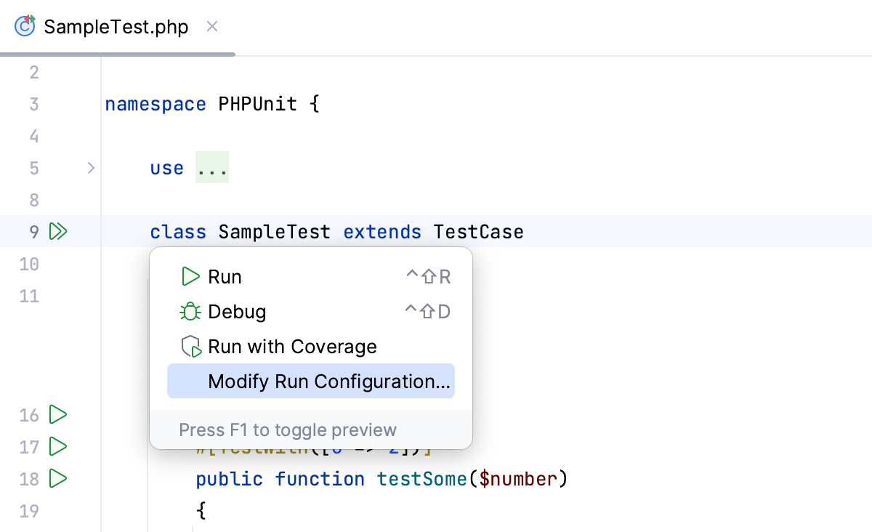Select Run with Coverage option
This screenshot has width=872, height=532.
(291, 346)
